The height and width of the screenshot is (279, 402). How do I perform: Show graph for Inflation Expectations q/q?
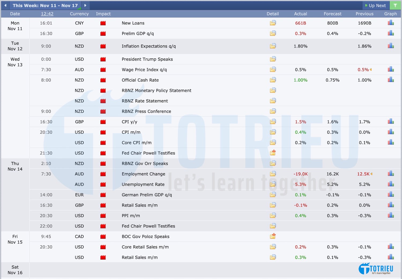[x=391, y=46]
